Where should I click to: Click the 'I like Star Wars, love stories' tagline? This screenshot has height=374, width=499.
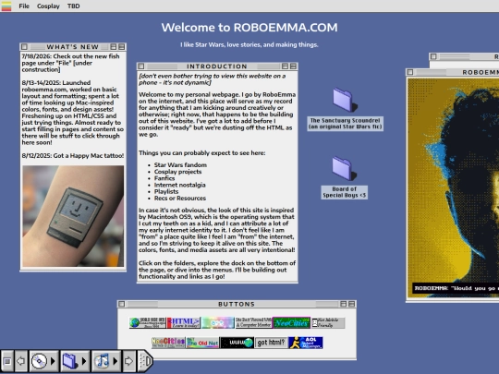(249, 45)
